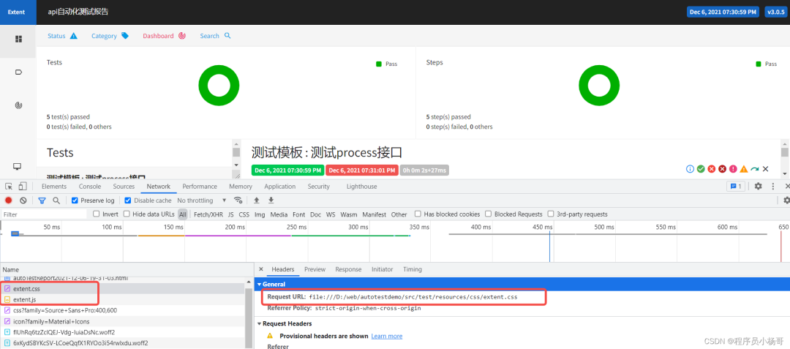Switch to the Elements tab
Screen dimensions: 790x349
(x=54, y=187)
